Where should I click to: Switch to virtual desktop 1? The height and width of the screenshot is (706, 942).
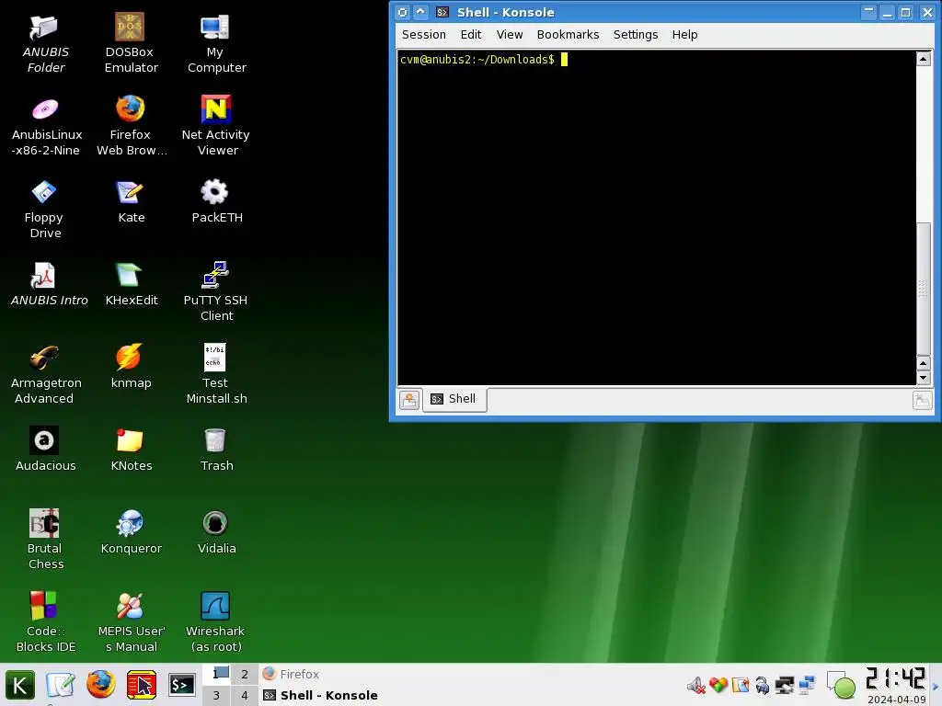216,674
